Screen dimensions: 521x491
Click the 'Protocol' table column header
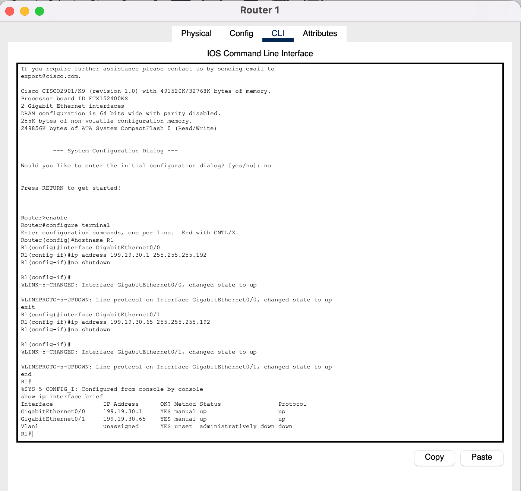coord(293,404)
